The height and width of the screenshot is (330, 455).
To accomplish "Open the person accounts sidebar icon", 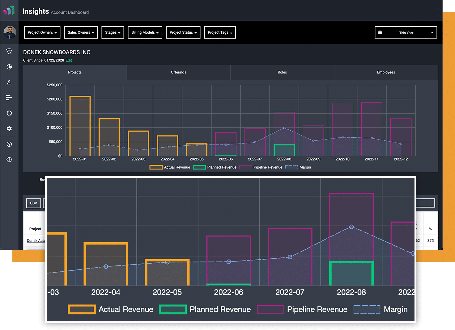I will (x=9, y=82).
